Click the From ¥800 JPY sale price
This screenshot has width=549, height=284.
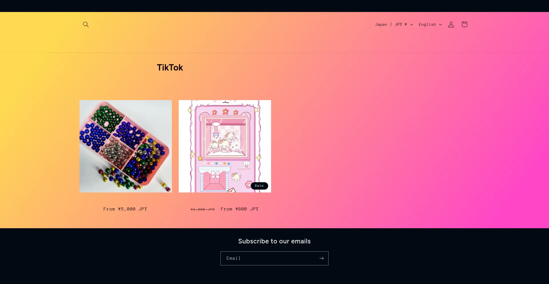pos(240,209)
